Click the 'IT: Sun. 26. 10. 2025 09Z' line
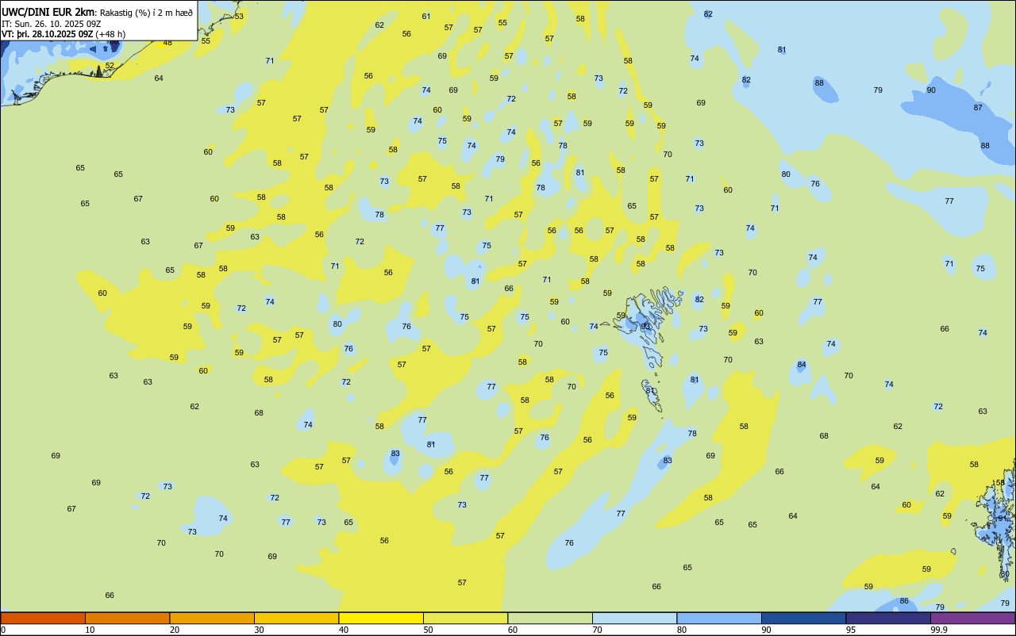Screen dimensions: 1016x636 point(51,24)
